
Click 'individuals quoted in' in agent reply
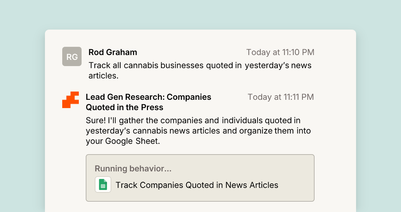pos(261,120)
